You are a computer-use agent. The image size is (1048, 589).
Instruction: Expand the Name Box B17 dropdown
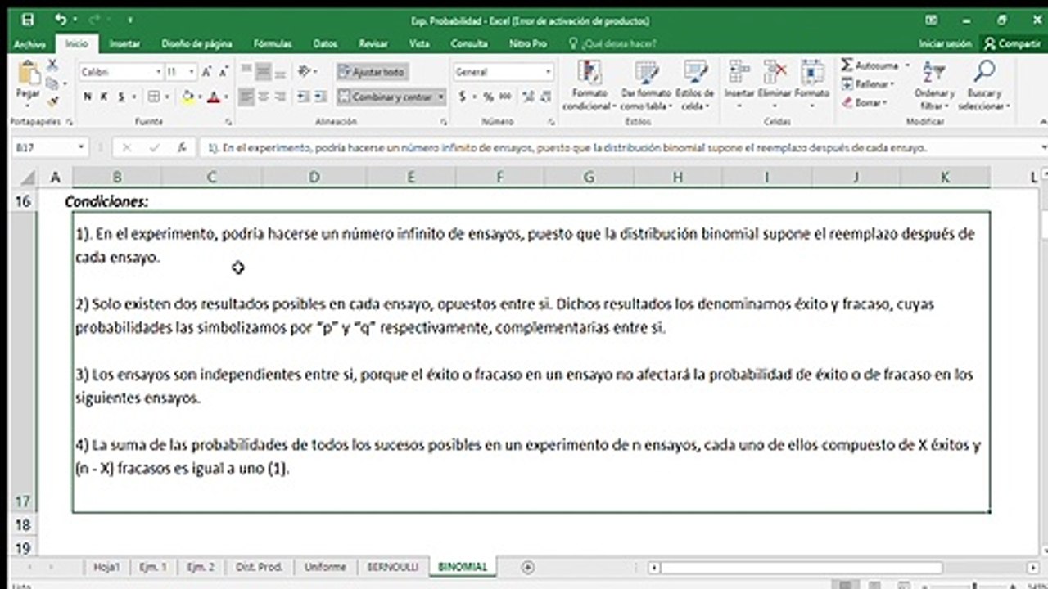[81, 148]
